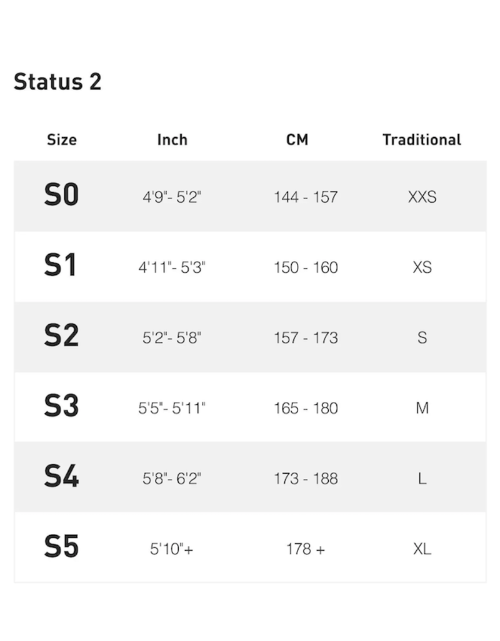Image resolution: width=500 pixels, height=641 pixels.
Task: Click the Inch column header
Action: click(x=172, y=140)
